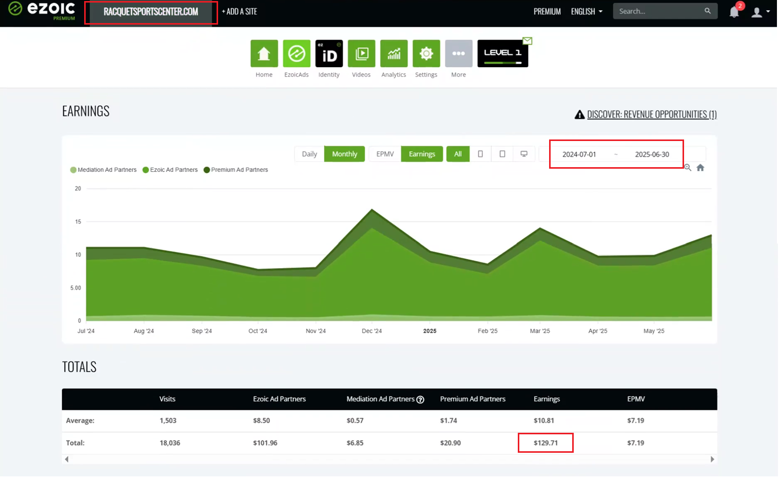779x482 pixels.
Task: Click the end date 2025-06-30
Action: click(x=652, y=154)
